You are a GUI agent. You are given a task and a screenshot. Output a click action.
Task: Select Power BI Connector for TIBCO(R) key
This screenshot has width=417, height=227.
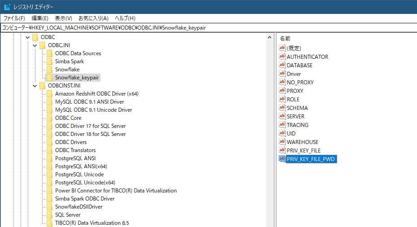click(x=116, y=191)
